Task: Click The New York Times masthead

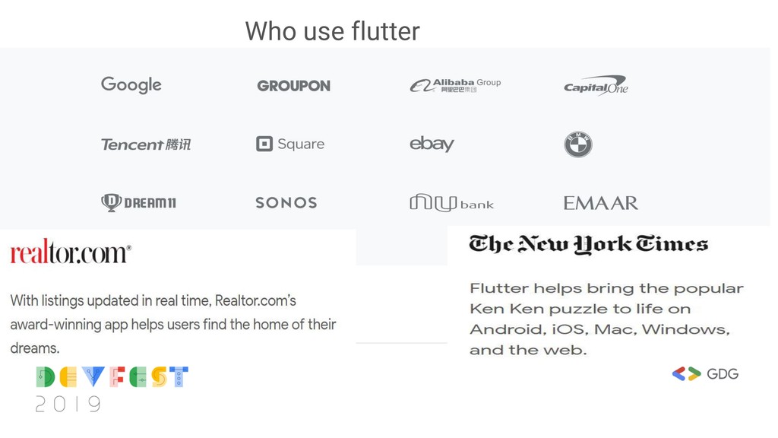Action: tap(589, 244)
